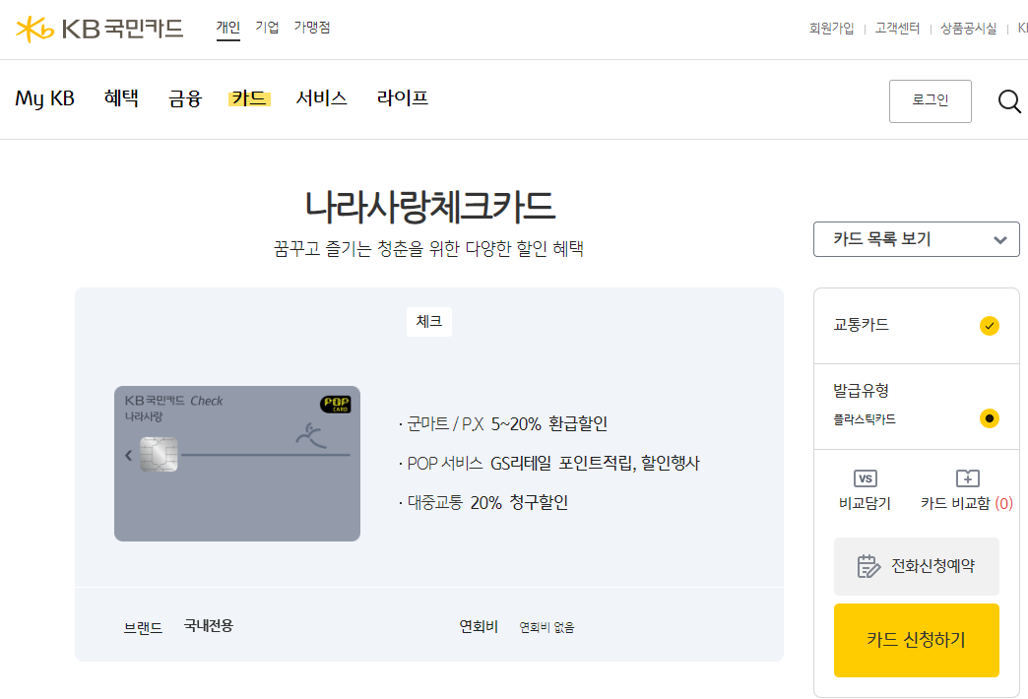This screenshot has height=699, width=1028.
Task: Open 카드 비교함 folder icon
Action: pyautogui.click(x=968, y=478)
